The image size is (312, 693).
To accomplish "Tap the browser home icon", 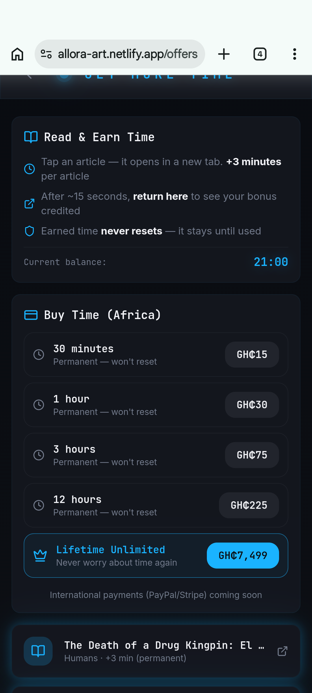I will (17, 54).
